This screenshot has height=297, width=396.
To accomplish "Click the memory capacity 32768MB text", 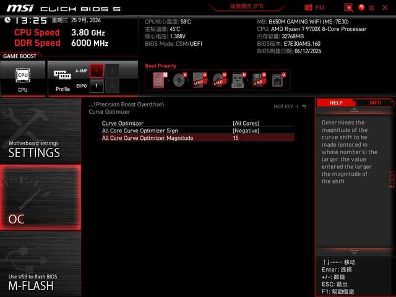I will 280,37.
